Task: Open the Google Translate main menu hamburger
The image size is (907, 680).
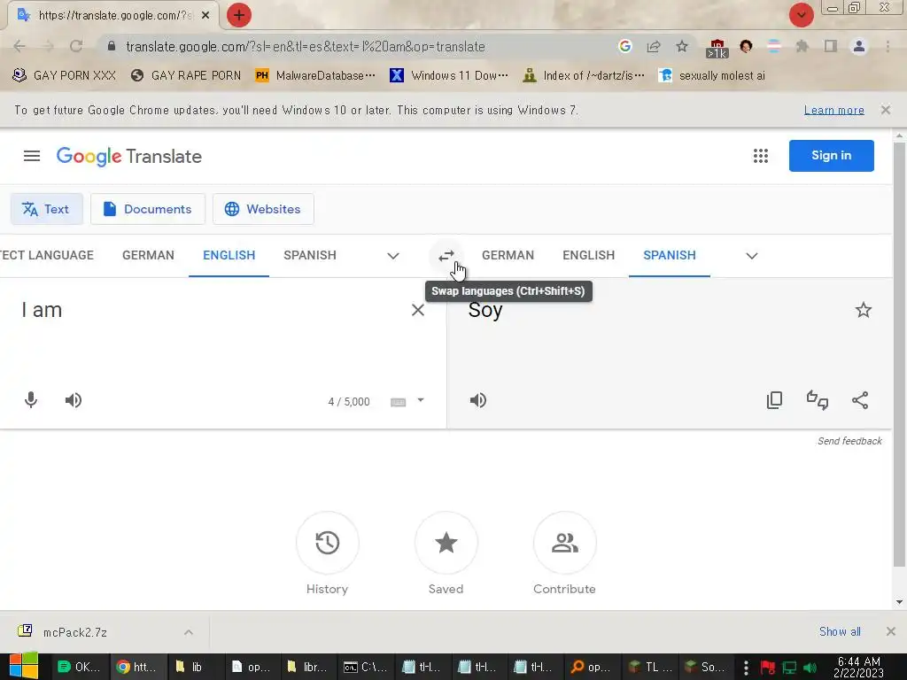Action: [32, 156]
